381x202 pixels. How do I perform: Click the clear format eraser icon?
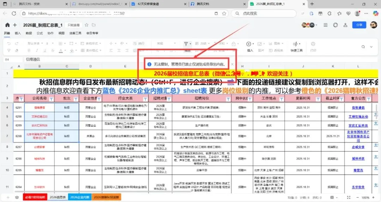tap(17, 50)
